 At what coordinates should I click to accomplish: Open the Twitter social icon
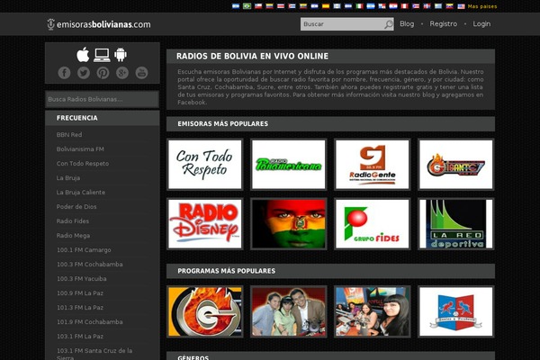84,73
